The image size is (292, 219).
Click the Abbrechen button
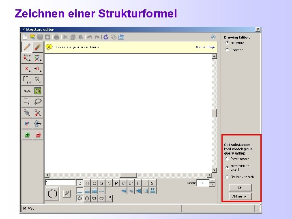coord(240,196)
